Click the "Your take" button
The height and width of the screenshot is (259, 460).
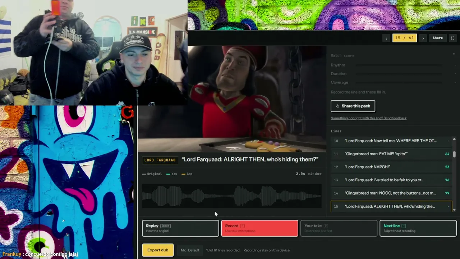coord(339,228)
